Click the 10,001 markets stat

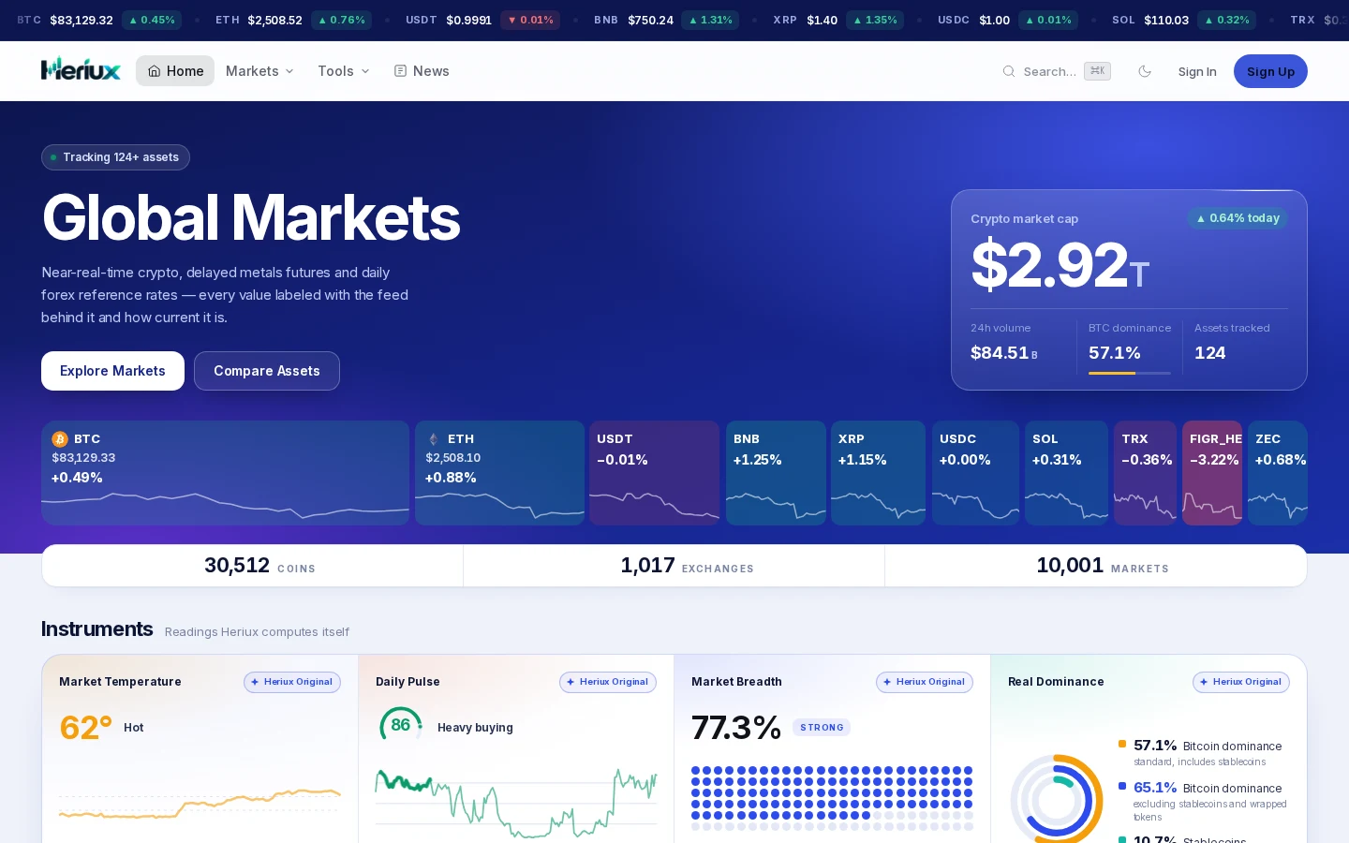click(1096, 566)
